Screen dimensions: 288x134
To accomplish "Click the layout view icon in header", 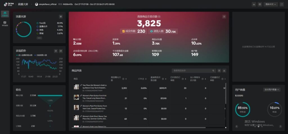I will click(260, 4).
